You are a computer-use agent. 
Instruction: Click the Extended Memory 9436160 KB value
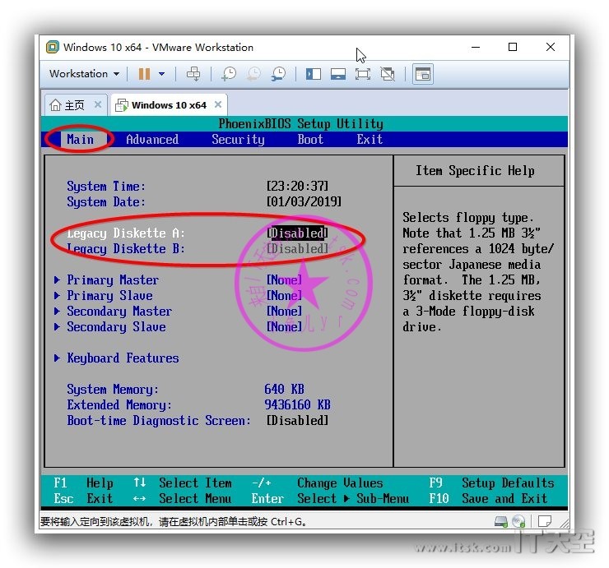298,404
